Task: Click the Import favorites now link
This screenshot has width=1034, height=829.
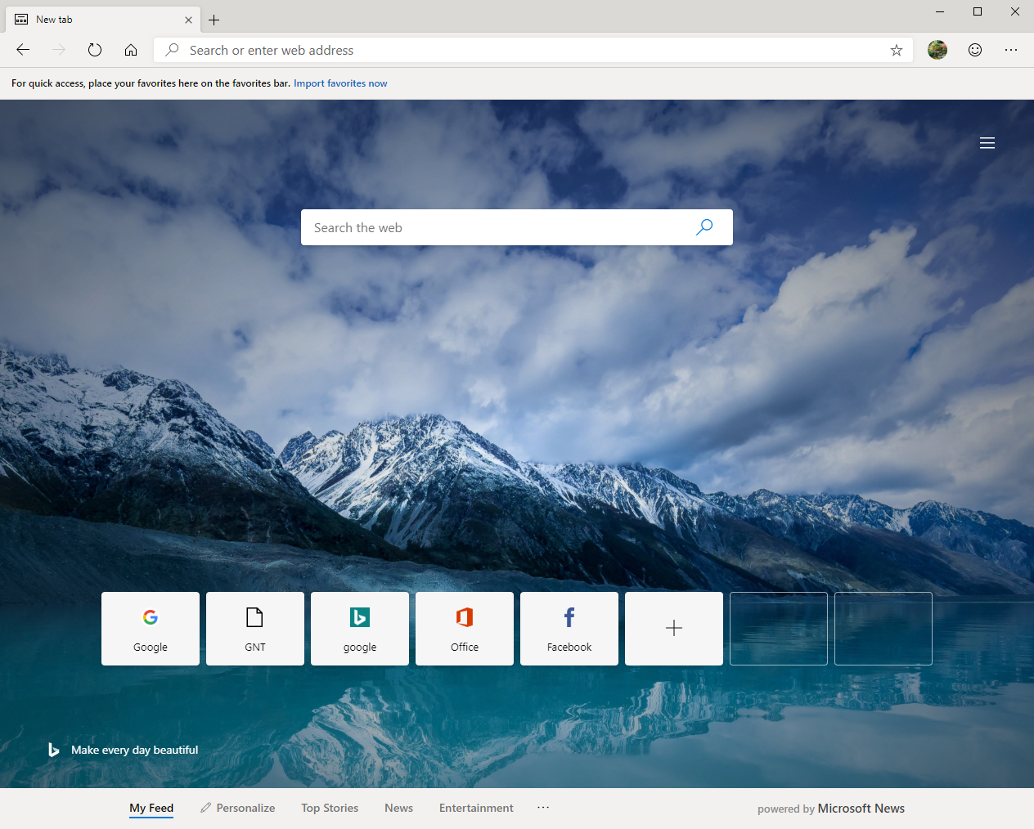Action: click(x=340, y=83)
